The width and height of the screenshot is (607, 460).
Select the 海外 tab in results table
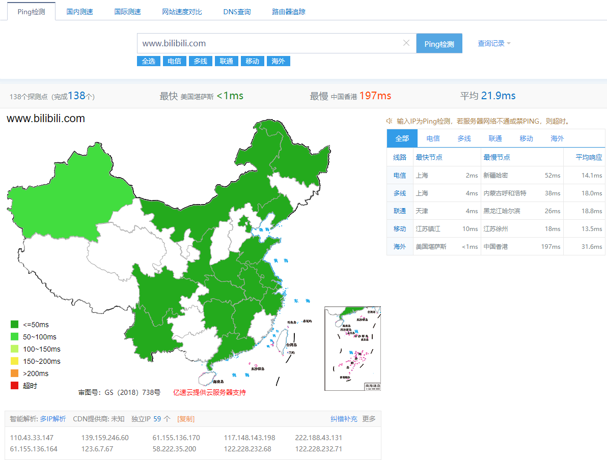pos(557,138)
